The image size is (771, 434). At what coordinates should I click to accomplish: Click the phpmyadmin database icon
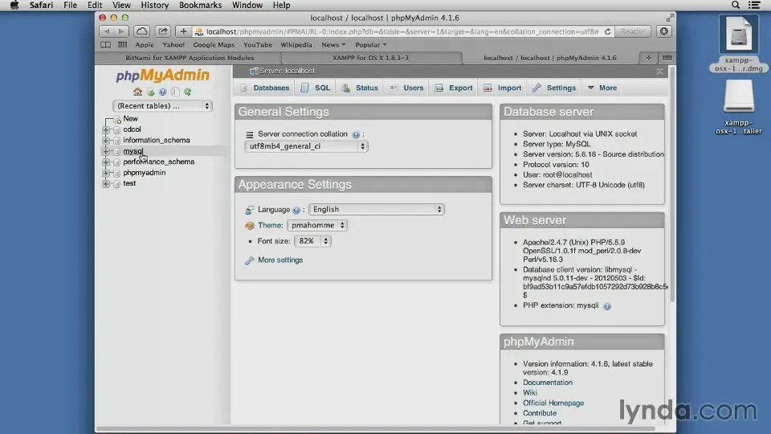[117, 174]
